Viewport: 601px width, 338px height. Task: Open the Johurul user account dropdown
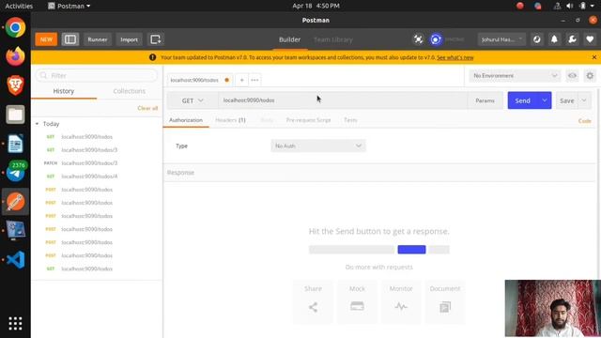pyautogui.click(x=501, y=39)
